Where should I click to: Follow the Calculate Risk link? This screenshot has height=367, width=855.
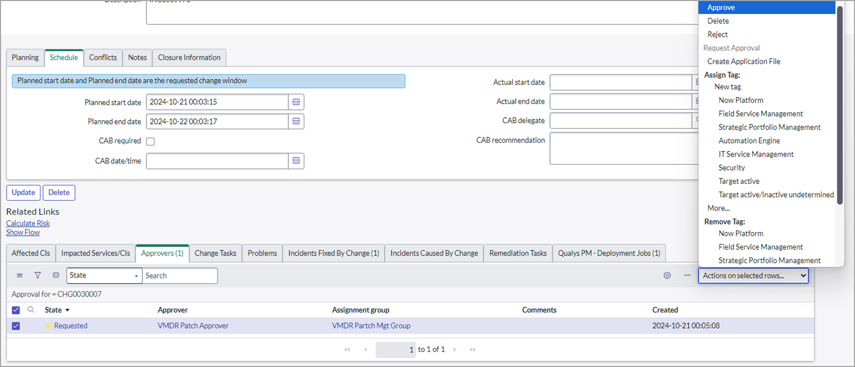click(28, 223)
